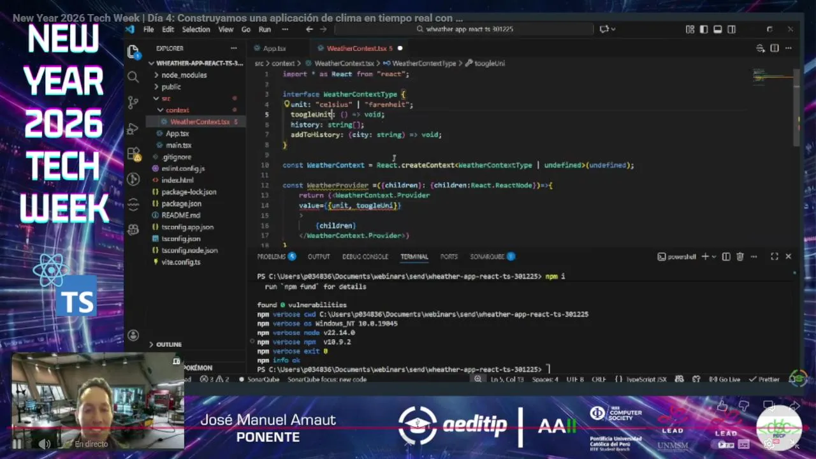The height and width of the screenshot is (459, 816).
Task: Open the Go menu
Action: [x=245, y=29]
